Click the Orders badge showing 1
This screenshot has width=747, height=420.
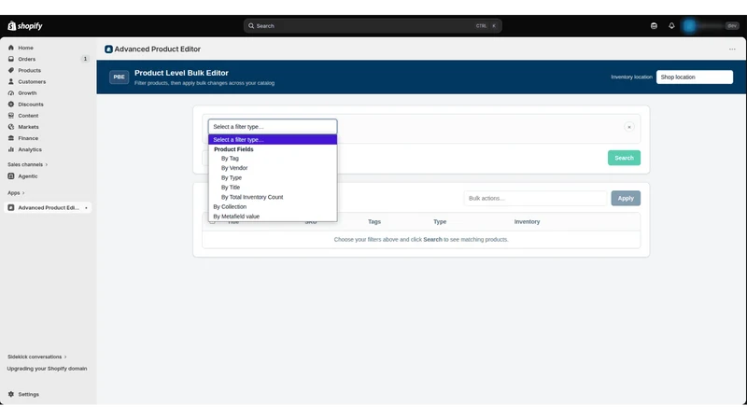coord(85,59)
